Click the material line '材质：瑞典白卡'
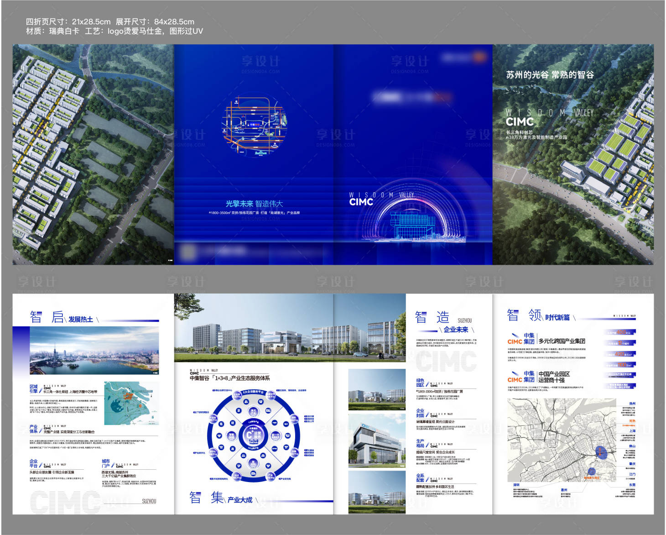This screenshot has width=666, height=535. [x=52, y=31]
